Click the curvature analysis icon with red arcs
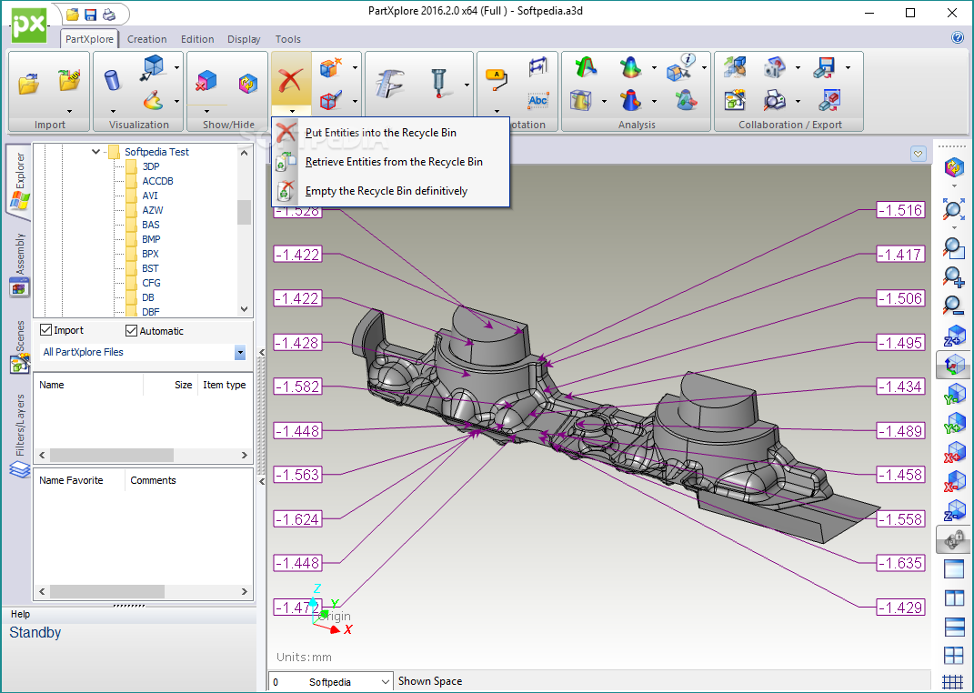 pyautogui.click(x=585, y=66)
